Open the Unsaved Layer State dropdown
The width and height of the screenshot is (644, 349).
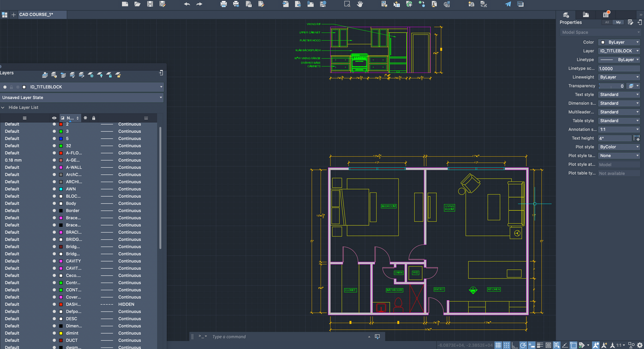point(82,97)
